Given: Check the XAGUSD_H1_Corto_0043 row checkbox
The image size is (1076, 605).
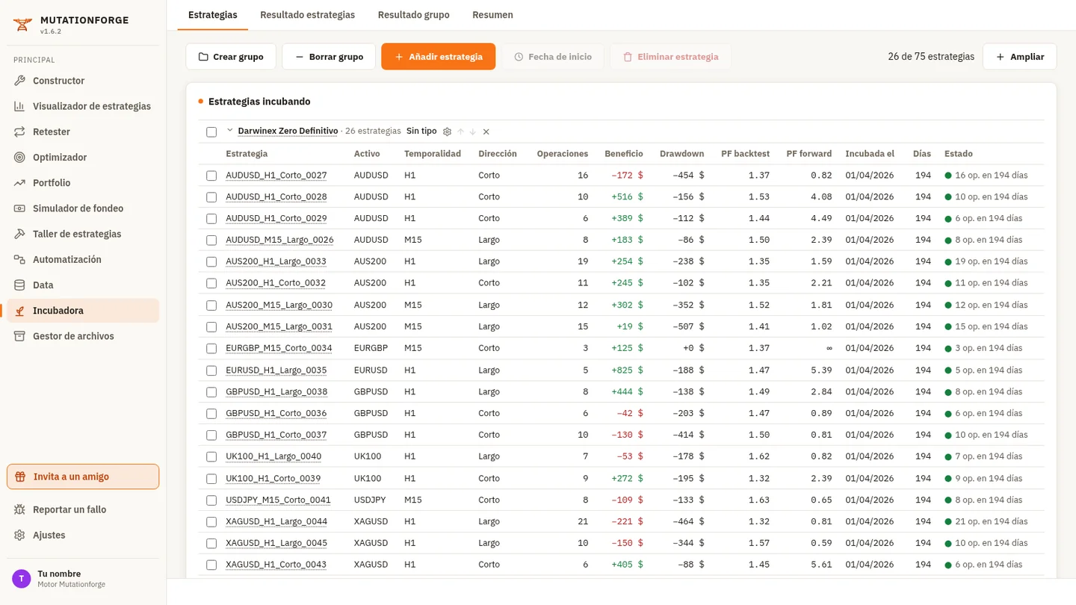Looking at the screenshot, I should tap(211, 565).
